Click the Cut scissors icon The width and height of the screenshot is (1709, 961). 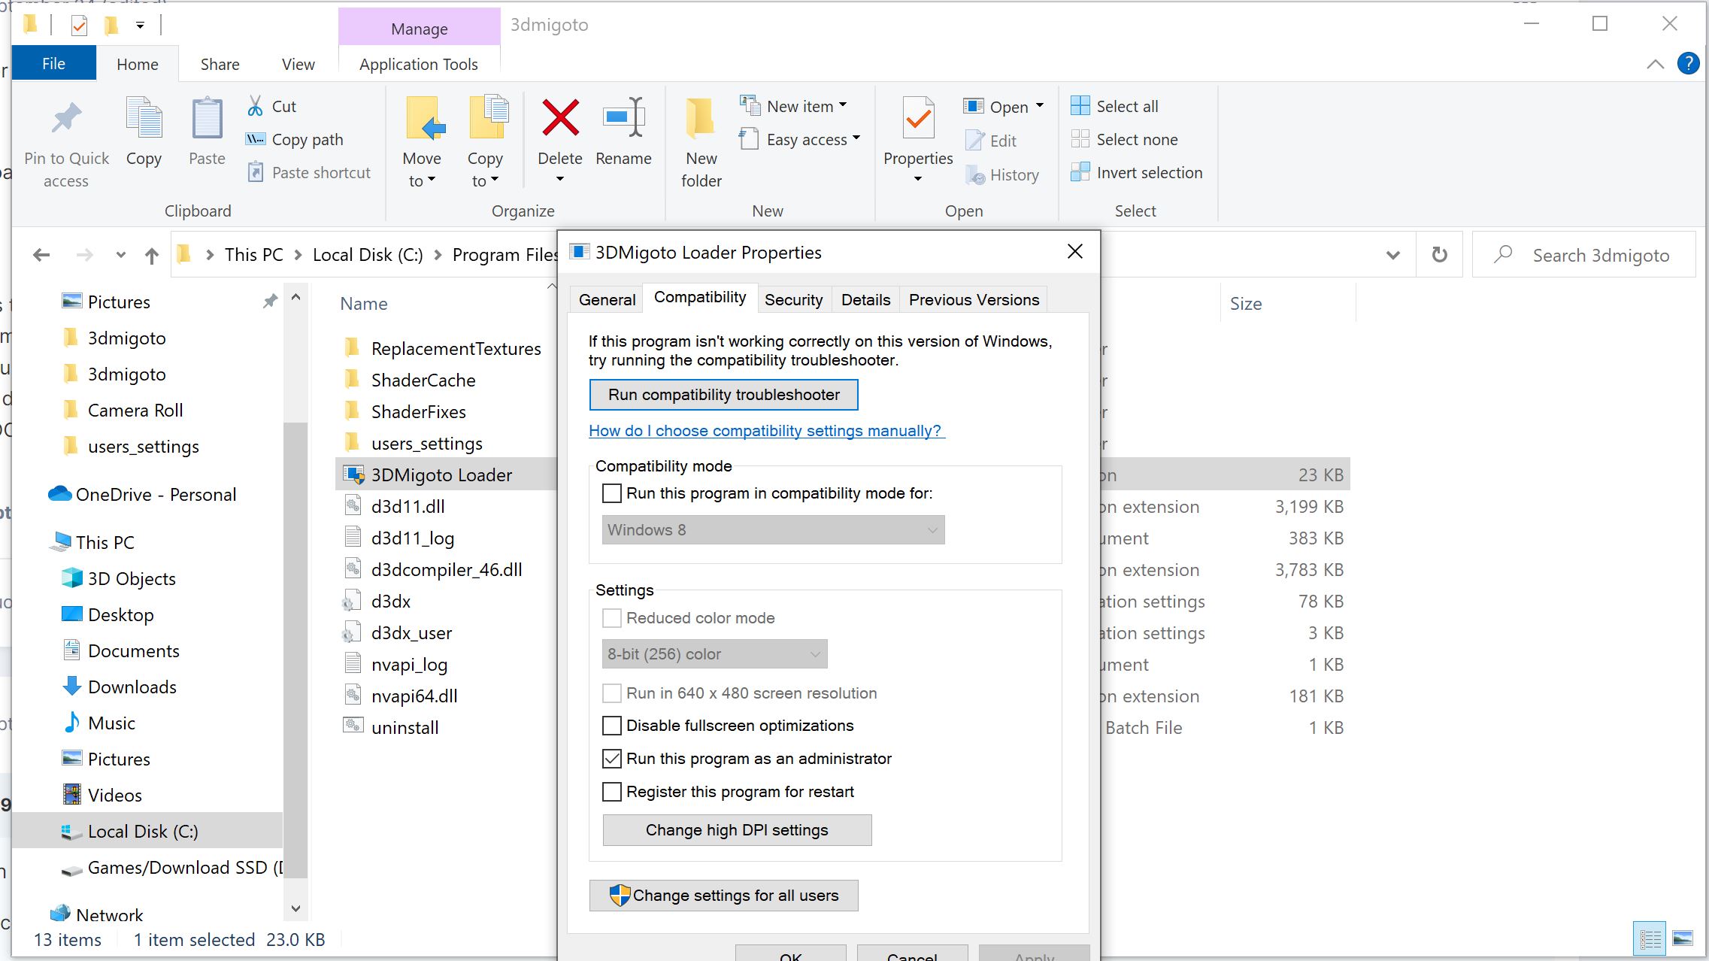coord(256,106)
